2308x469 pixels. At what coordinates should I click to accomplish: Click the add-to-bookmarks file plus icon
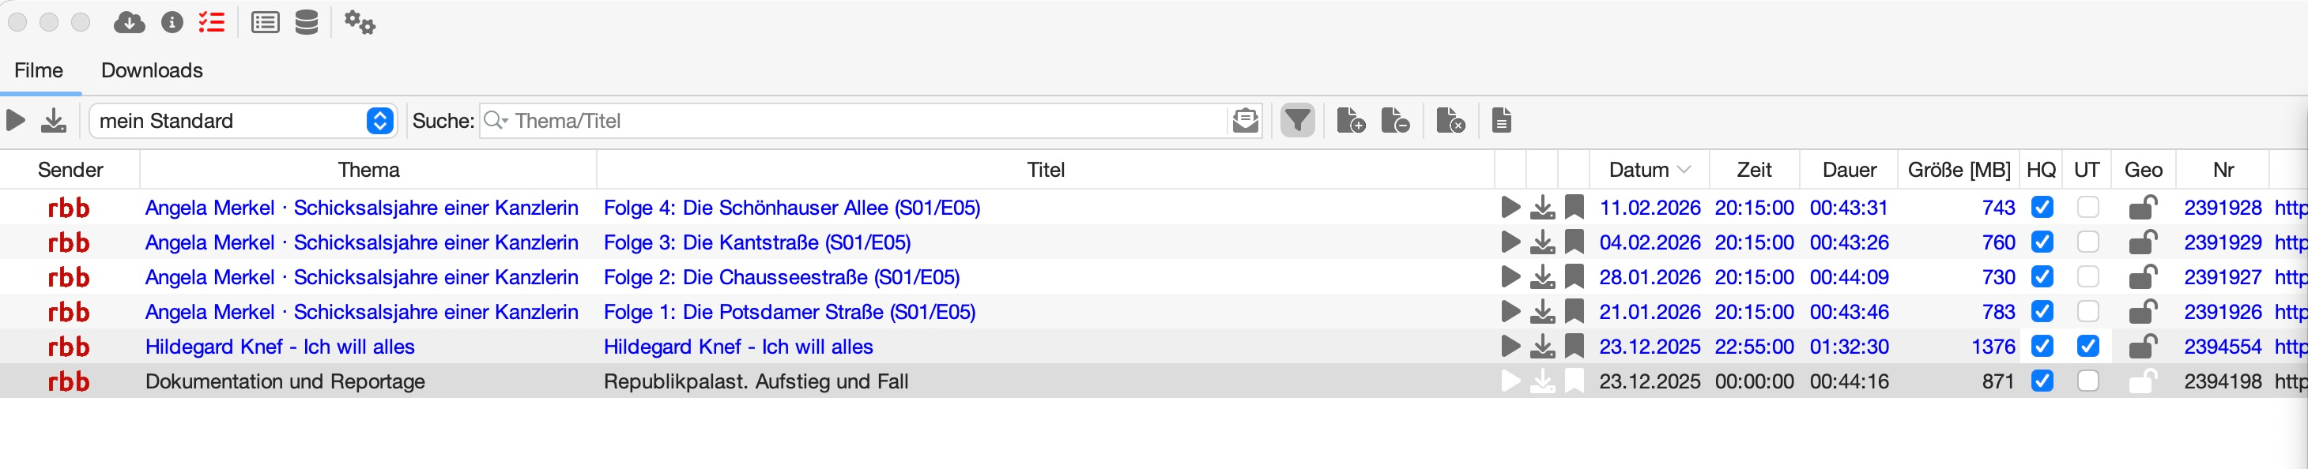(x=1350, y=121)
